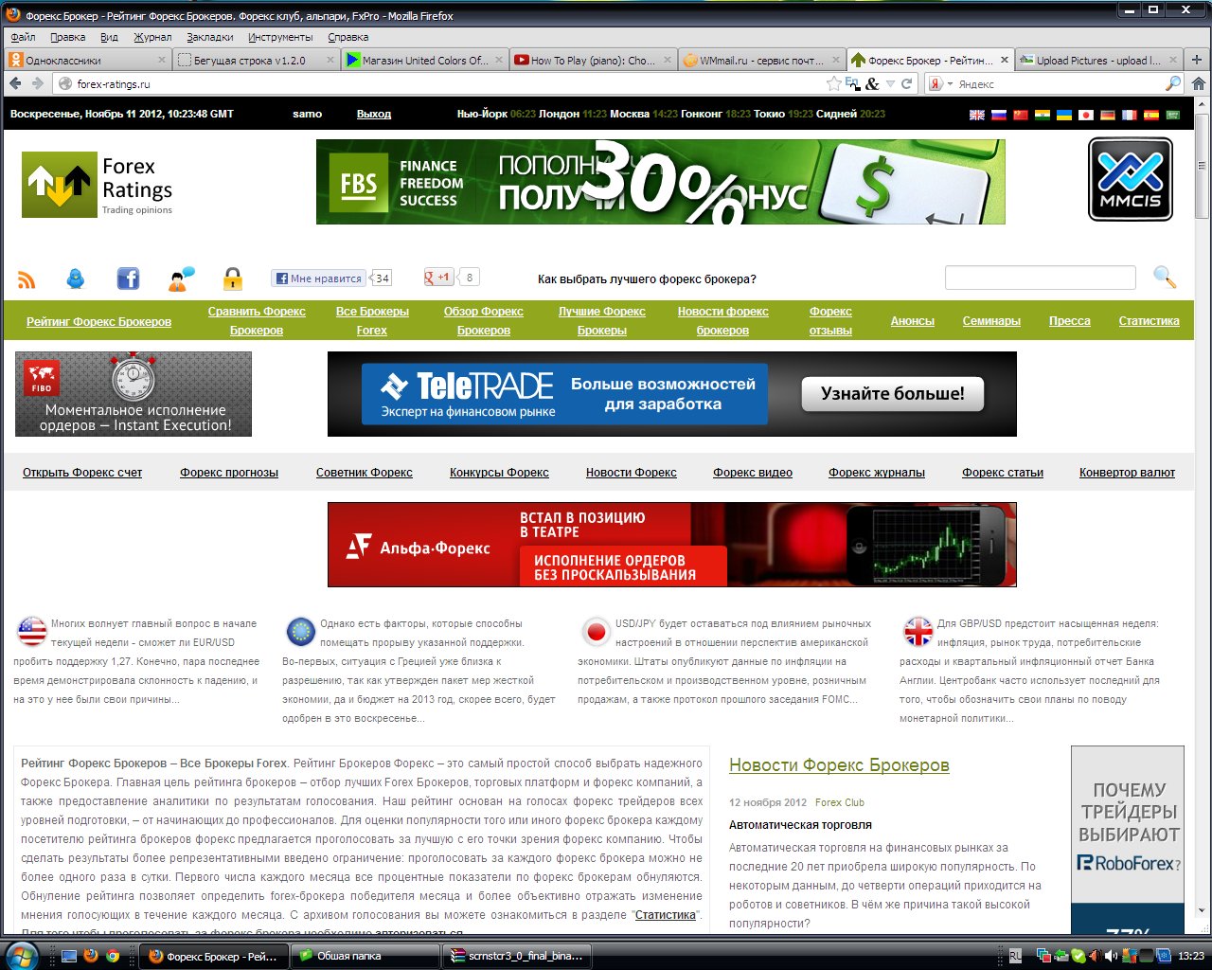The height and width of the screenshot is (970, 1212).
Task: Open Windows Start orb
Action: (x=21, y=955)
